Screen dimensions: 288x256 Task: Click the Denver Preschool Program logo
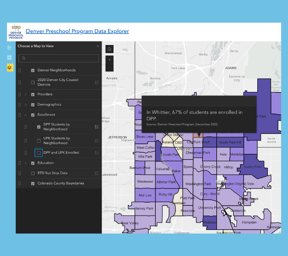click(16, 32)
